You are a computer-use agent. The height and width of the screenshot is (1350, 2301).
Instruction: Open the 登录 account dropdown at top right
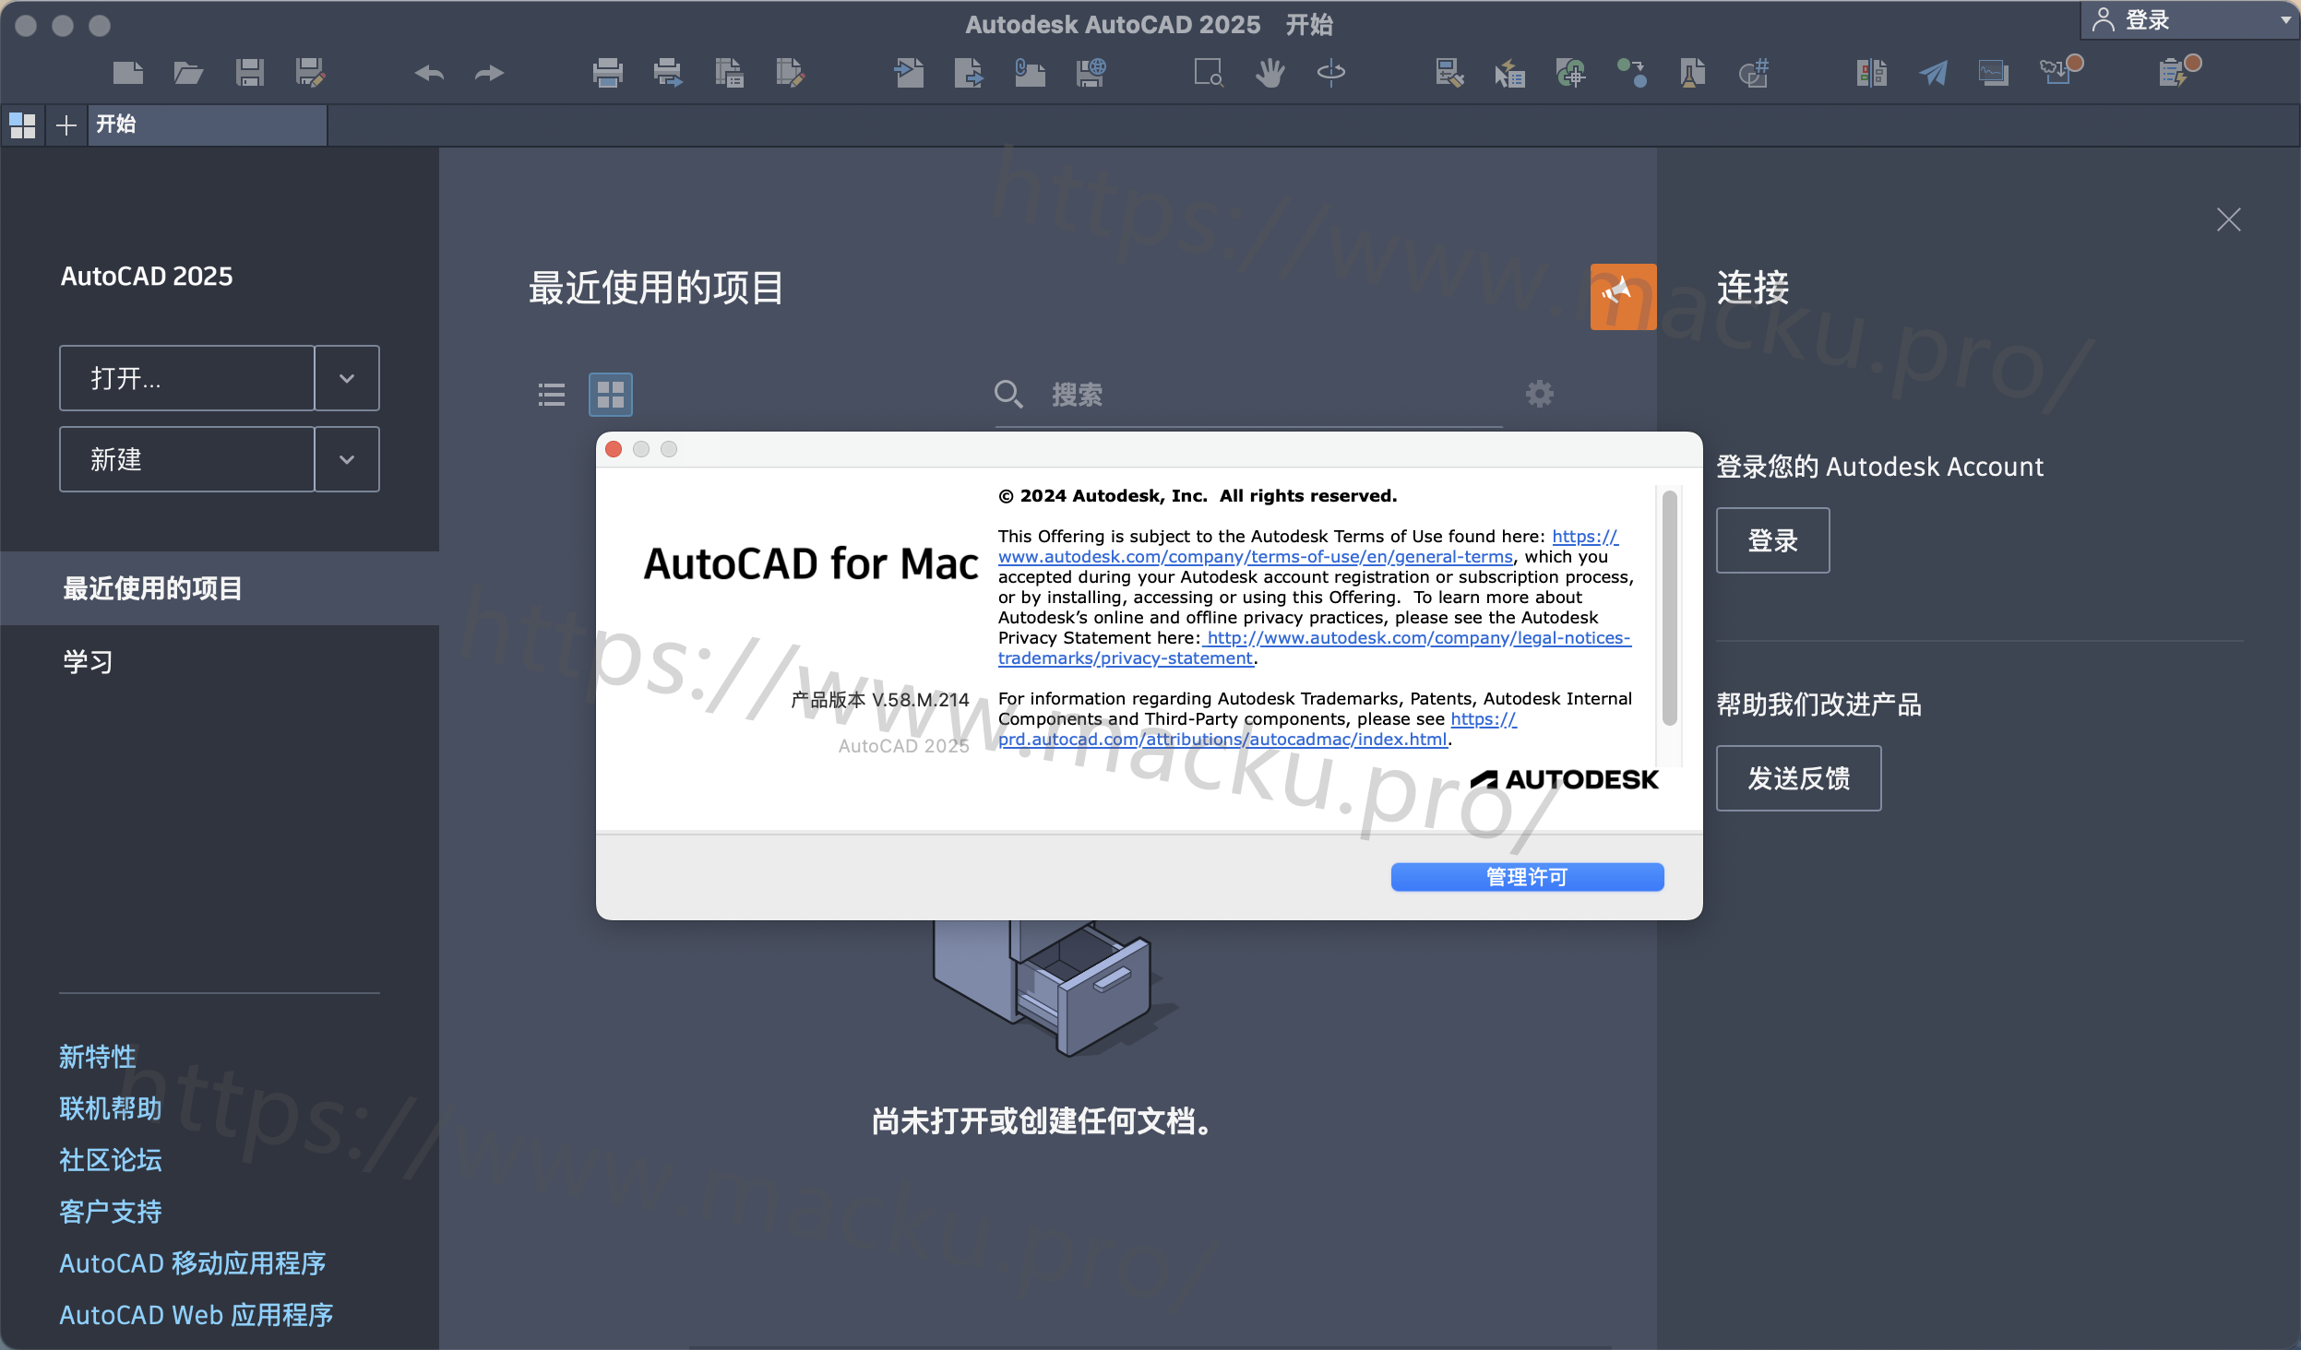coord(2188,20)
